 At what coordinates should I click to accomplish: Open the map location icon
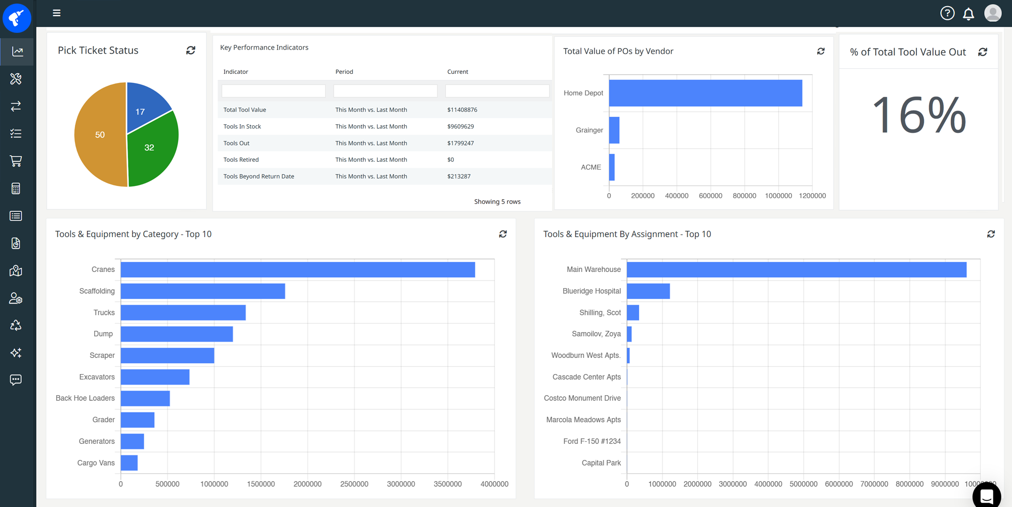(16, 271)
